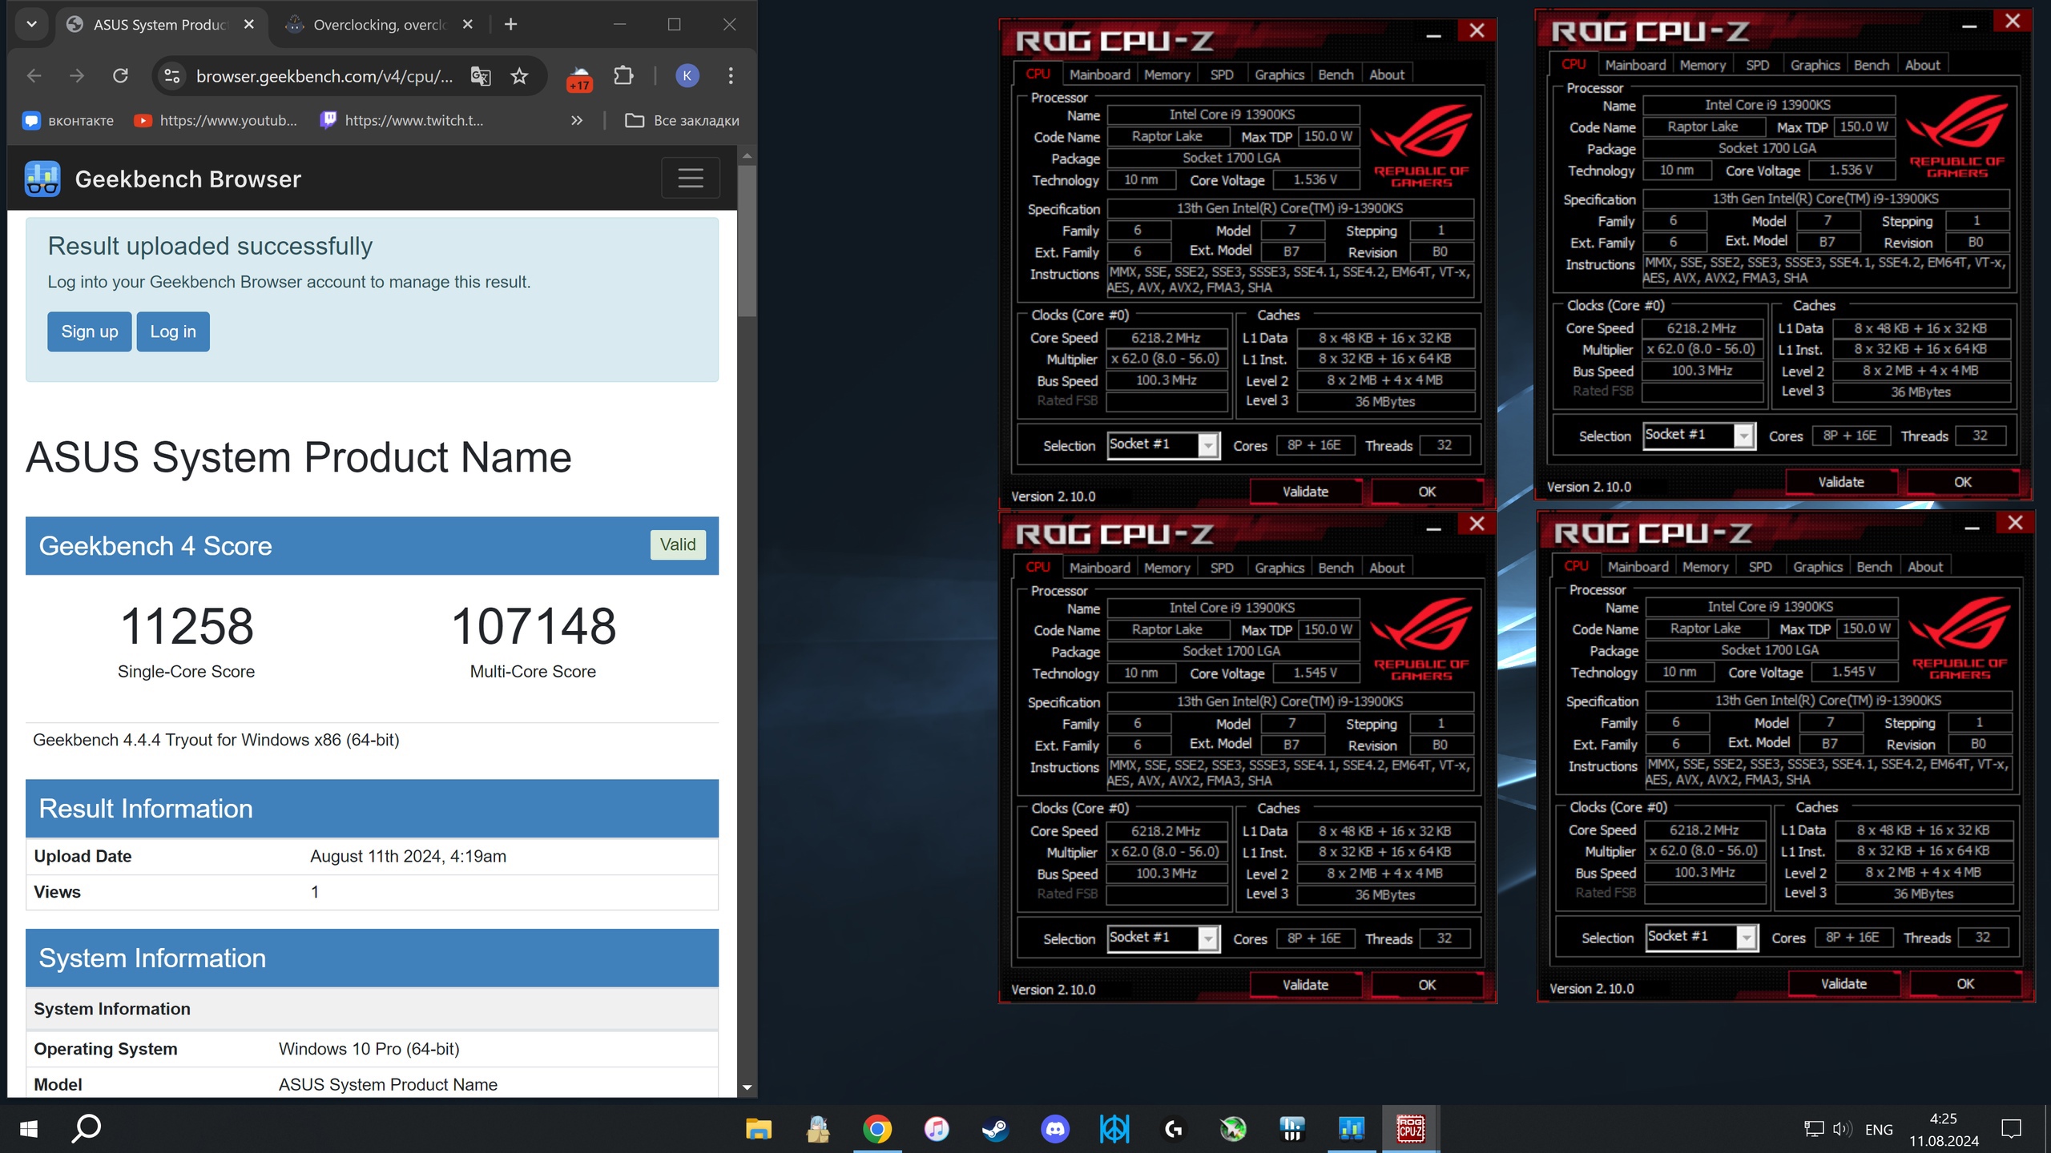Click the red +17 extension icon

tap(579, 78)
